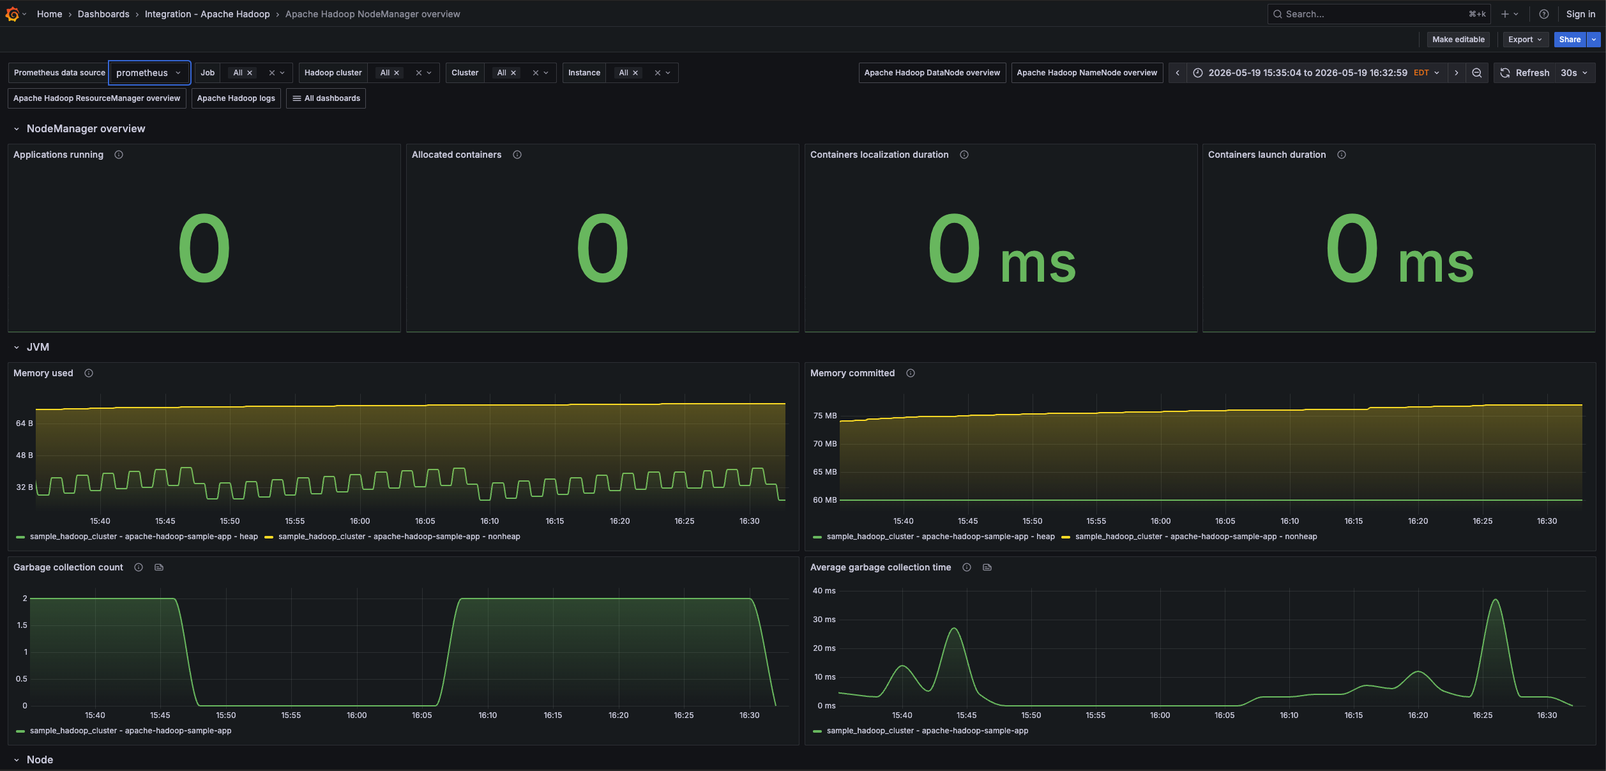Clear the Job filter selection

271,73
